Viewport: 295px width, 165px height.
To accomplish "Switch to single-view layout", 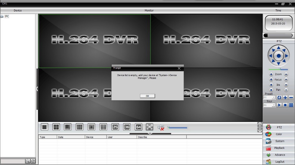I will click(x=45, y=127).
